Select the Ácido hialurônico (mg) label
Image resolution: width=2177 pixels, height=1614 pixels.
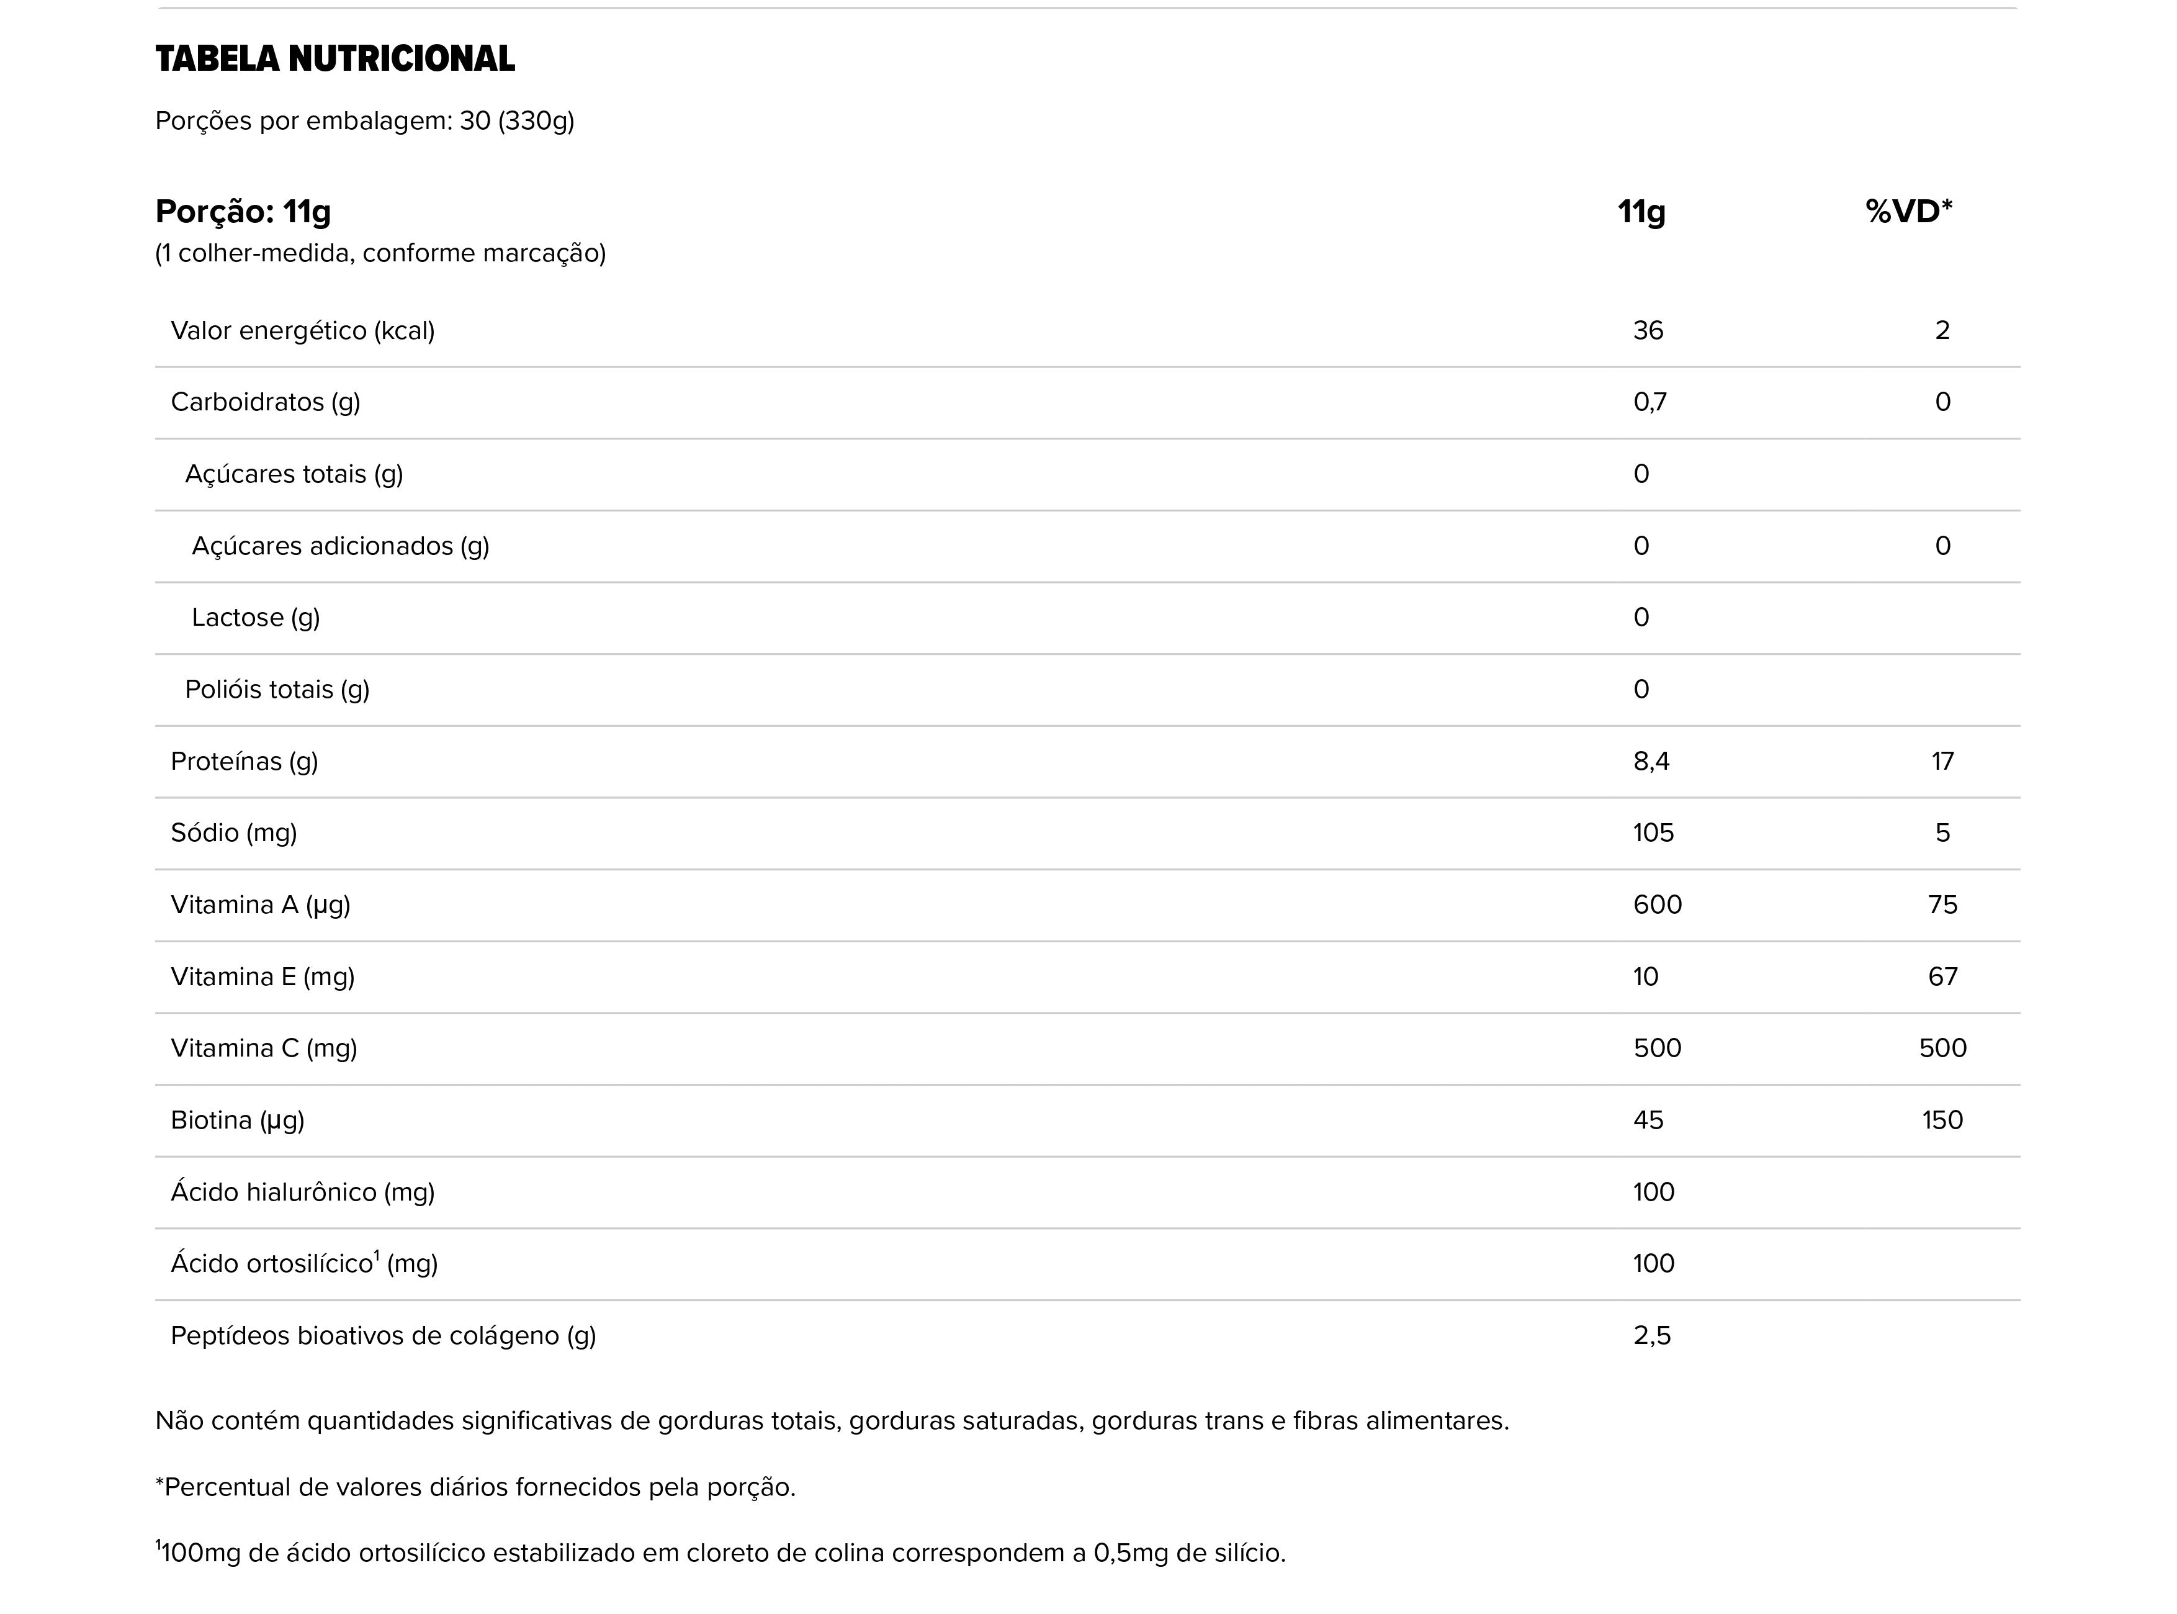[x=303, y=1192]
